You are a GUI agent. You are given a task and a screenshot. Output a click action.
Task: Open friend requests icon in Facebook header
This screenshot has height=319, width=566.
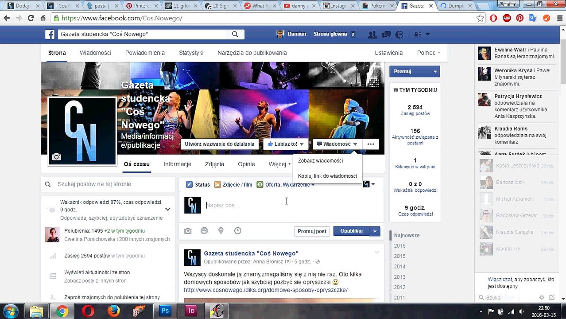[372, 34]
